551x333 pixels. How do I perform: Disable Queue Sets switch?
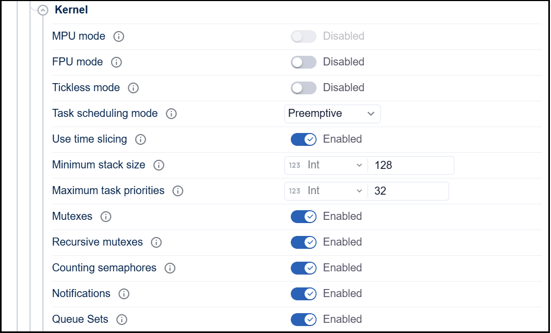point(304,320)
